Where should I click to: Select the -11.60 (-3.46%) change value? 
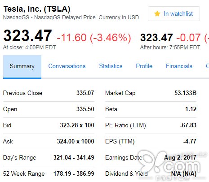(94, 38)
